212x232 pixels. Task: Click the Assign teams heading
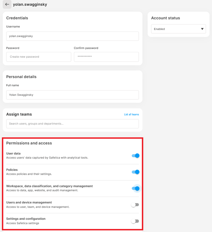pos(19,114)
